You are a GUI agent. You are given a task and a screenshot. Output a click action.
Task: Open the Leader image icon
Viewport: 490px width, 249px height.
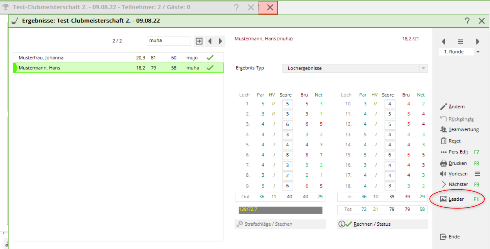pos(444,199)
